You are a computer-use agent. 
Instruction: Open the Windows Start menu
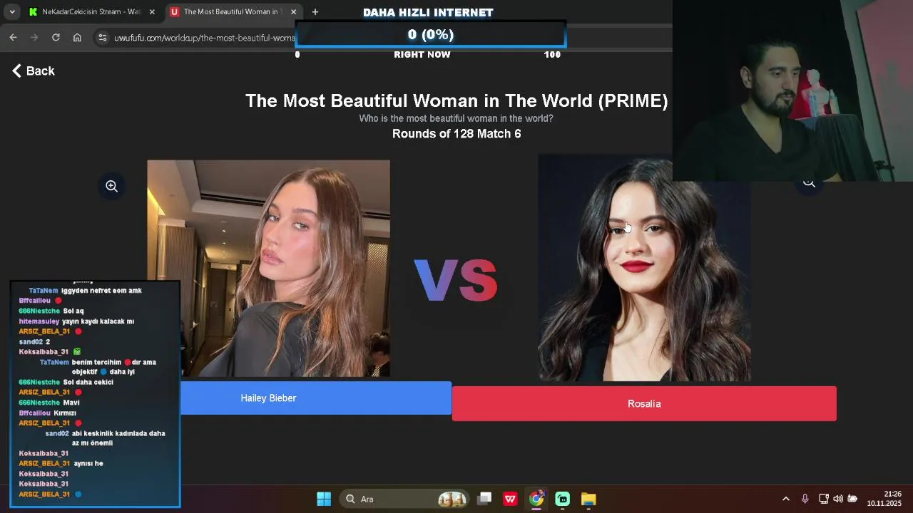tap(324, 499)
